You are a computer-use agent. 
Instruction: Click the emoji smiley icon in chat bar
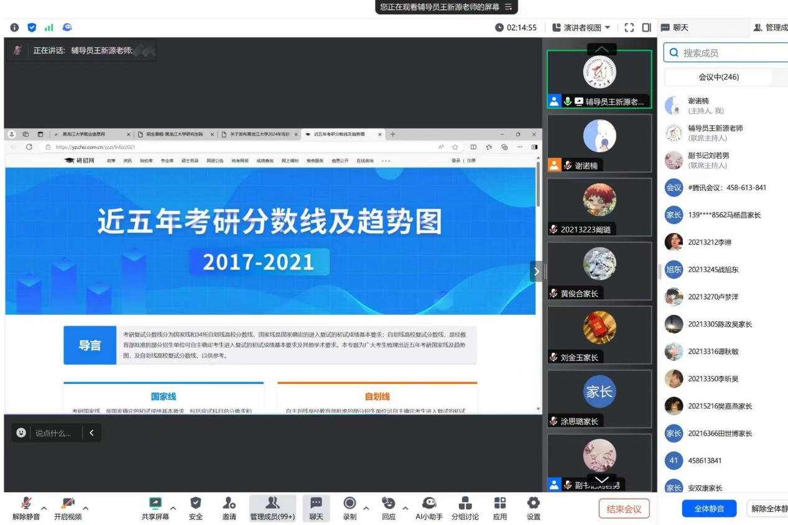point(21,432)
